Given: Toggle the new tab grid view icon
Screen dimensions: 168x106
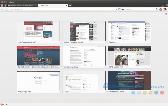Looking at the screenshot, I should tap(165, 14).
